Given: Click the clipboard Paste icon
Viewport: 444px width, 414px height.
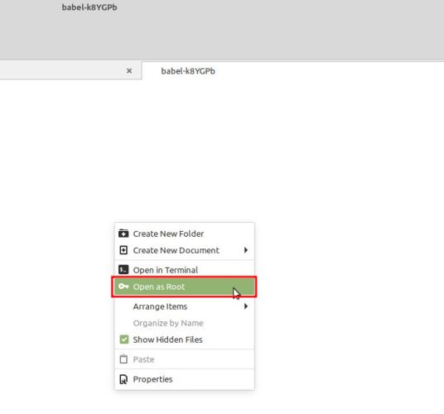Looking at the screenshot, I should pos(123,359).
